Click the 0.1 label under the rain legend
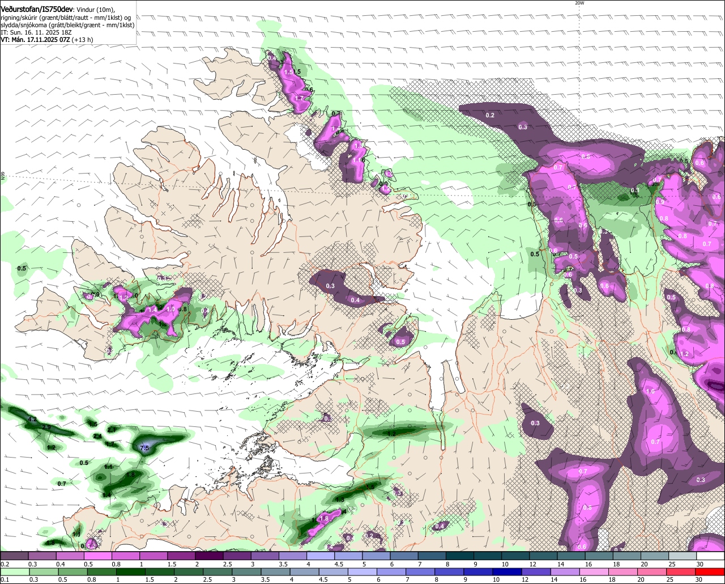725x584 pixels. [5, 579]
